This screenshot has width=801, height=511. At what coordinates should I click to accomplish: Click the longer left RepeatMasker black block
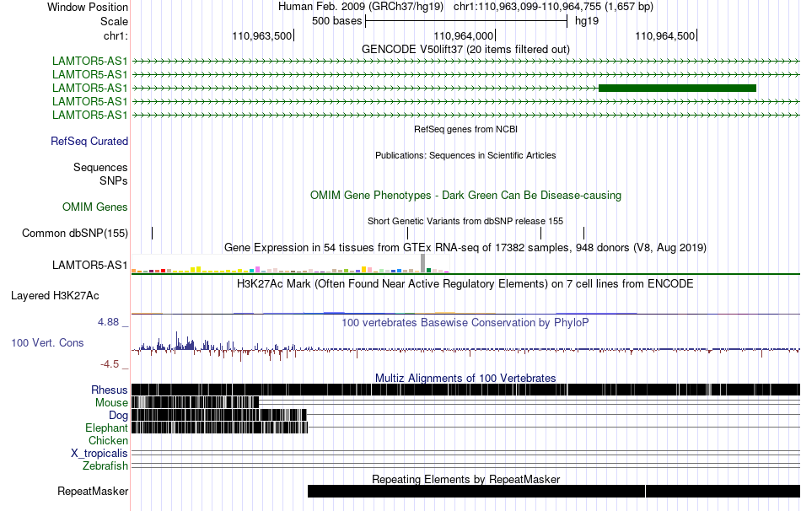(476, 491)
